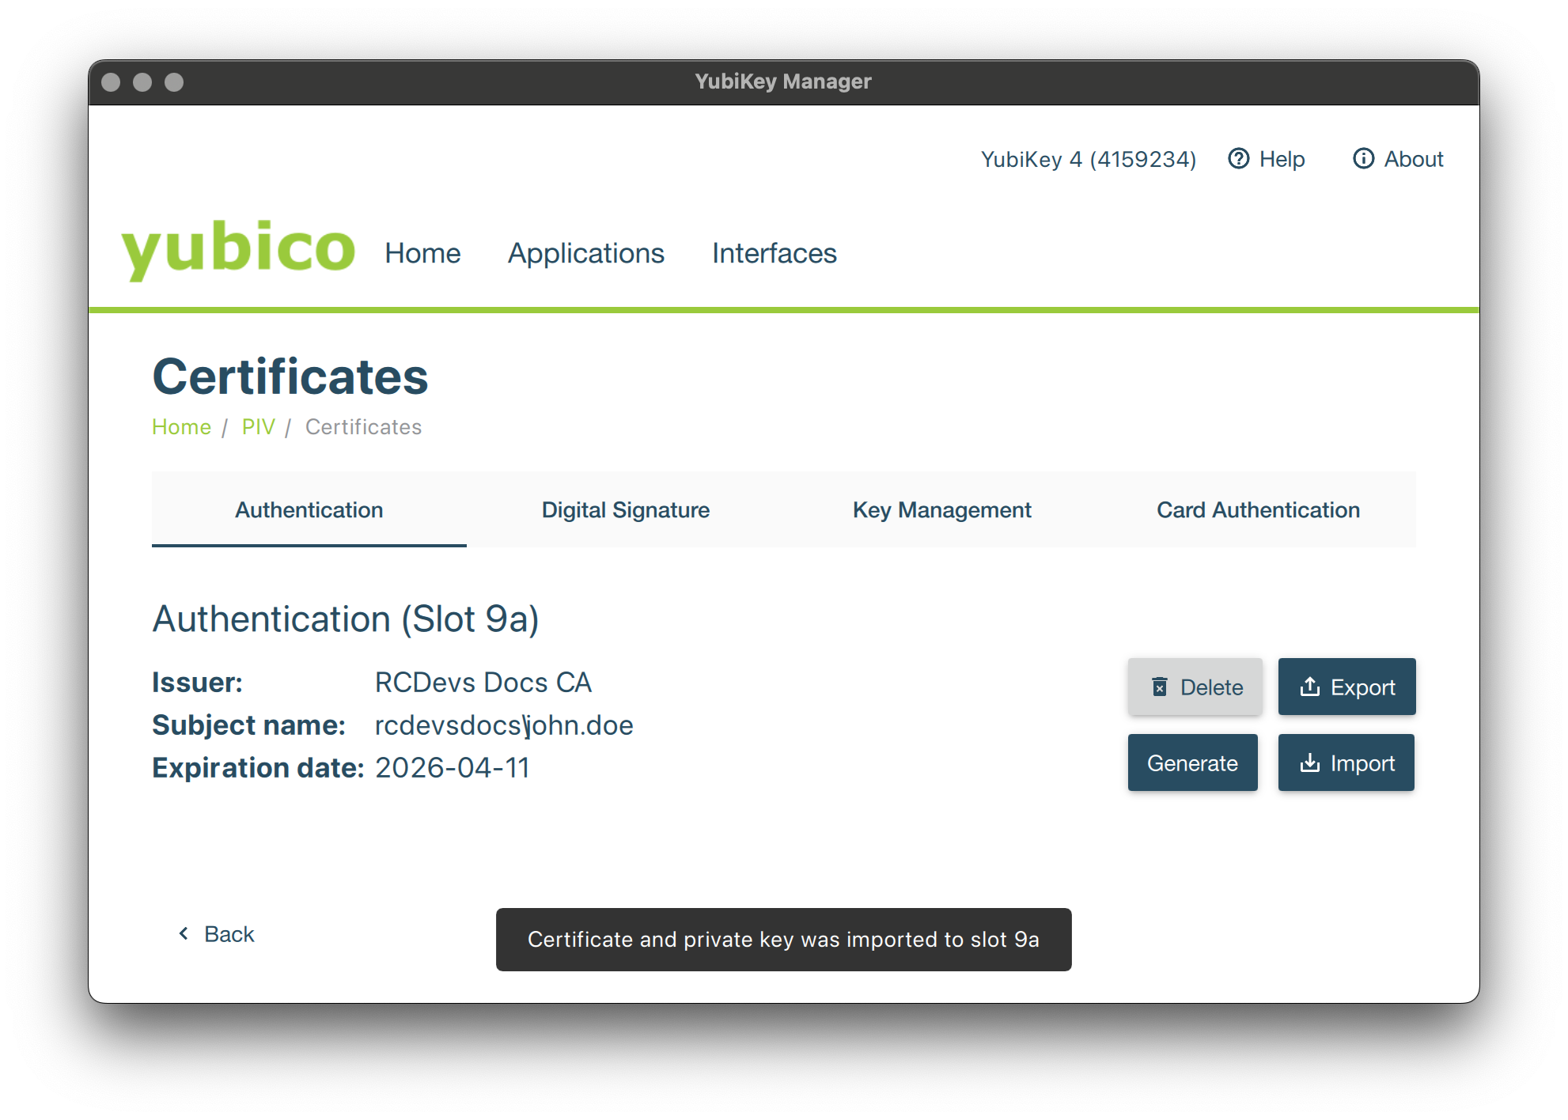The image size is (1568, 1120).
Task: Switch to the Card Authentication tab
Action: (1258, 509)
